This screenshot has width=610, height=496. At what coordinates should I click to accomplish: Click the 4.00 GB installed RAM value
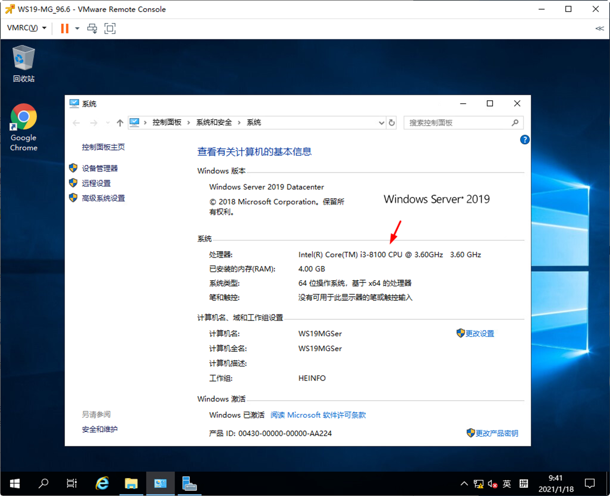coord(312,269)
